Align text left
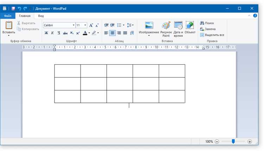The width and height of the screenshot is (264, 151). (106, 33)
